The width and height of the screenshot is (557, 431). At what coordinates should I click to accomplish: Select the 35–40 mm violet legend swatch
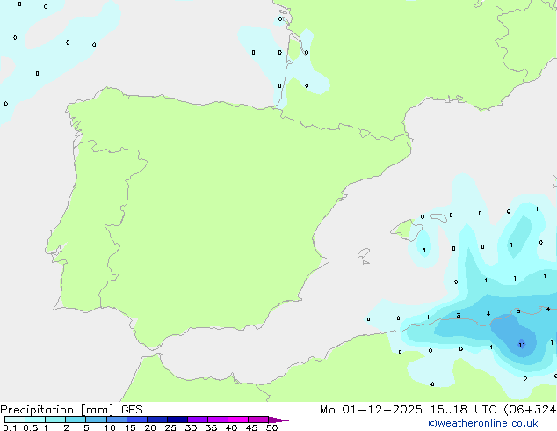tap(217, 420)
